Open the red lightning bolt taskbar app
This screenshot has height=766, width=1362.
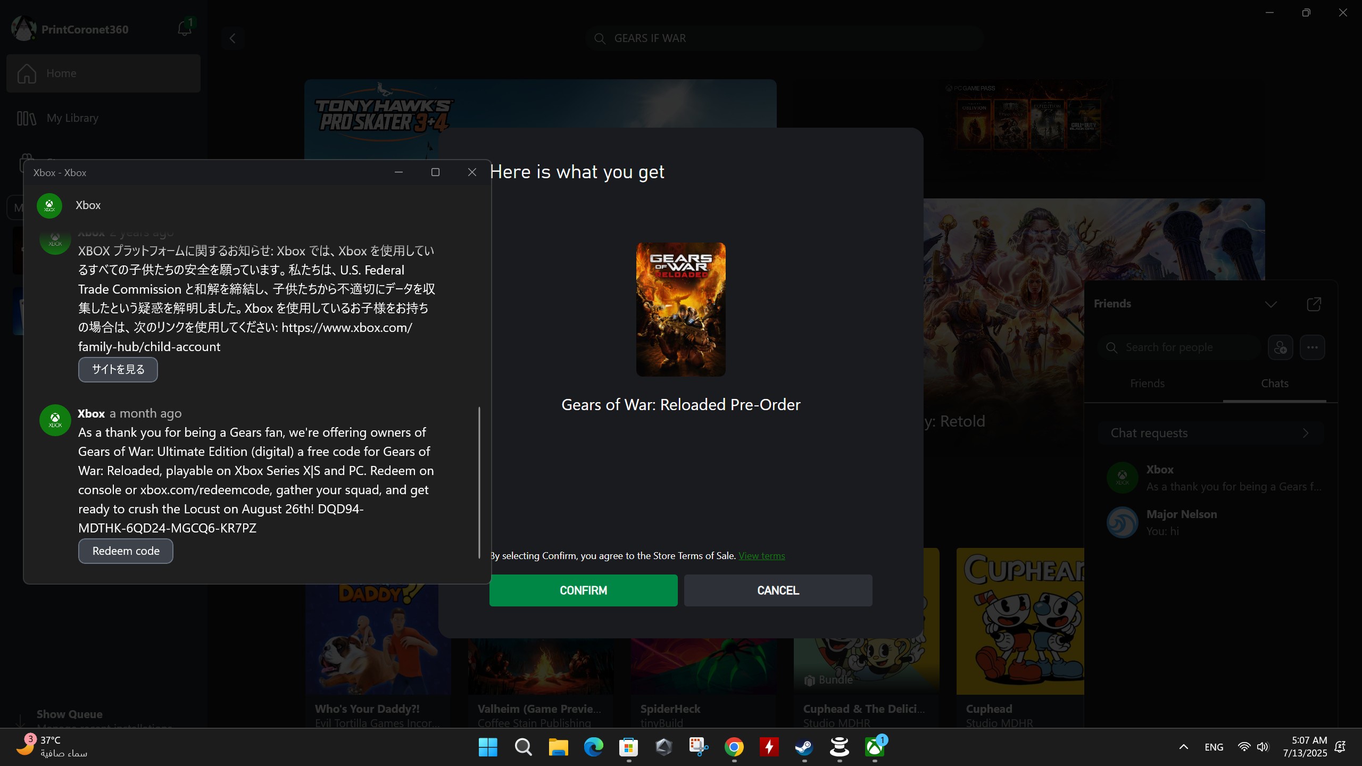pyautogui.click(x=769, y=747)
